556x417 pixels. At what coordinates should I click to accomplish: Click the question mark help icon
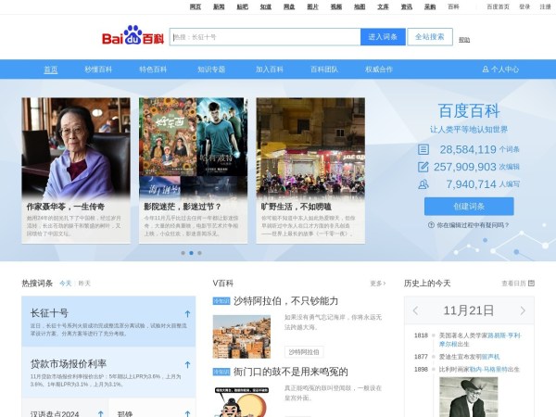click(431, 225)
